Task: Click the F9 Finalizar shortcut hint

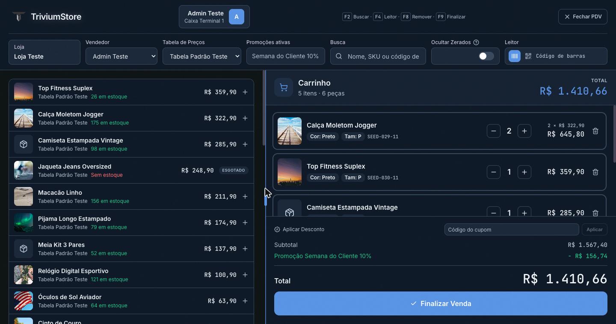Action: coord(451,17)
